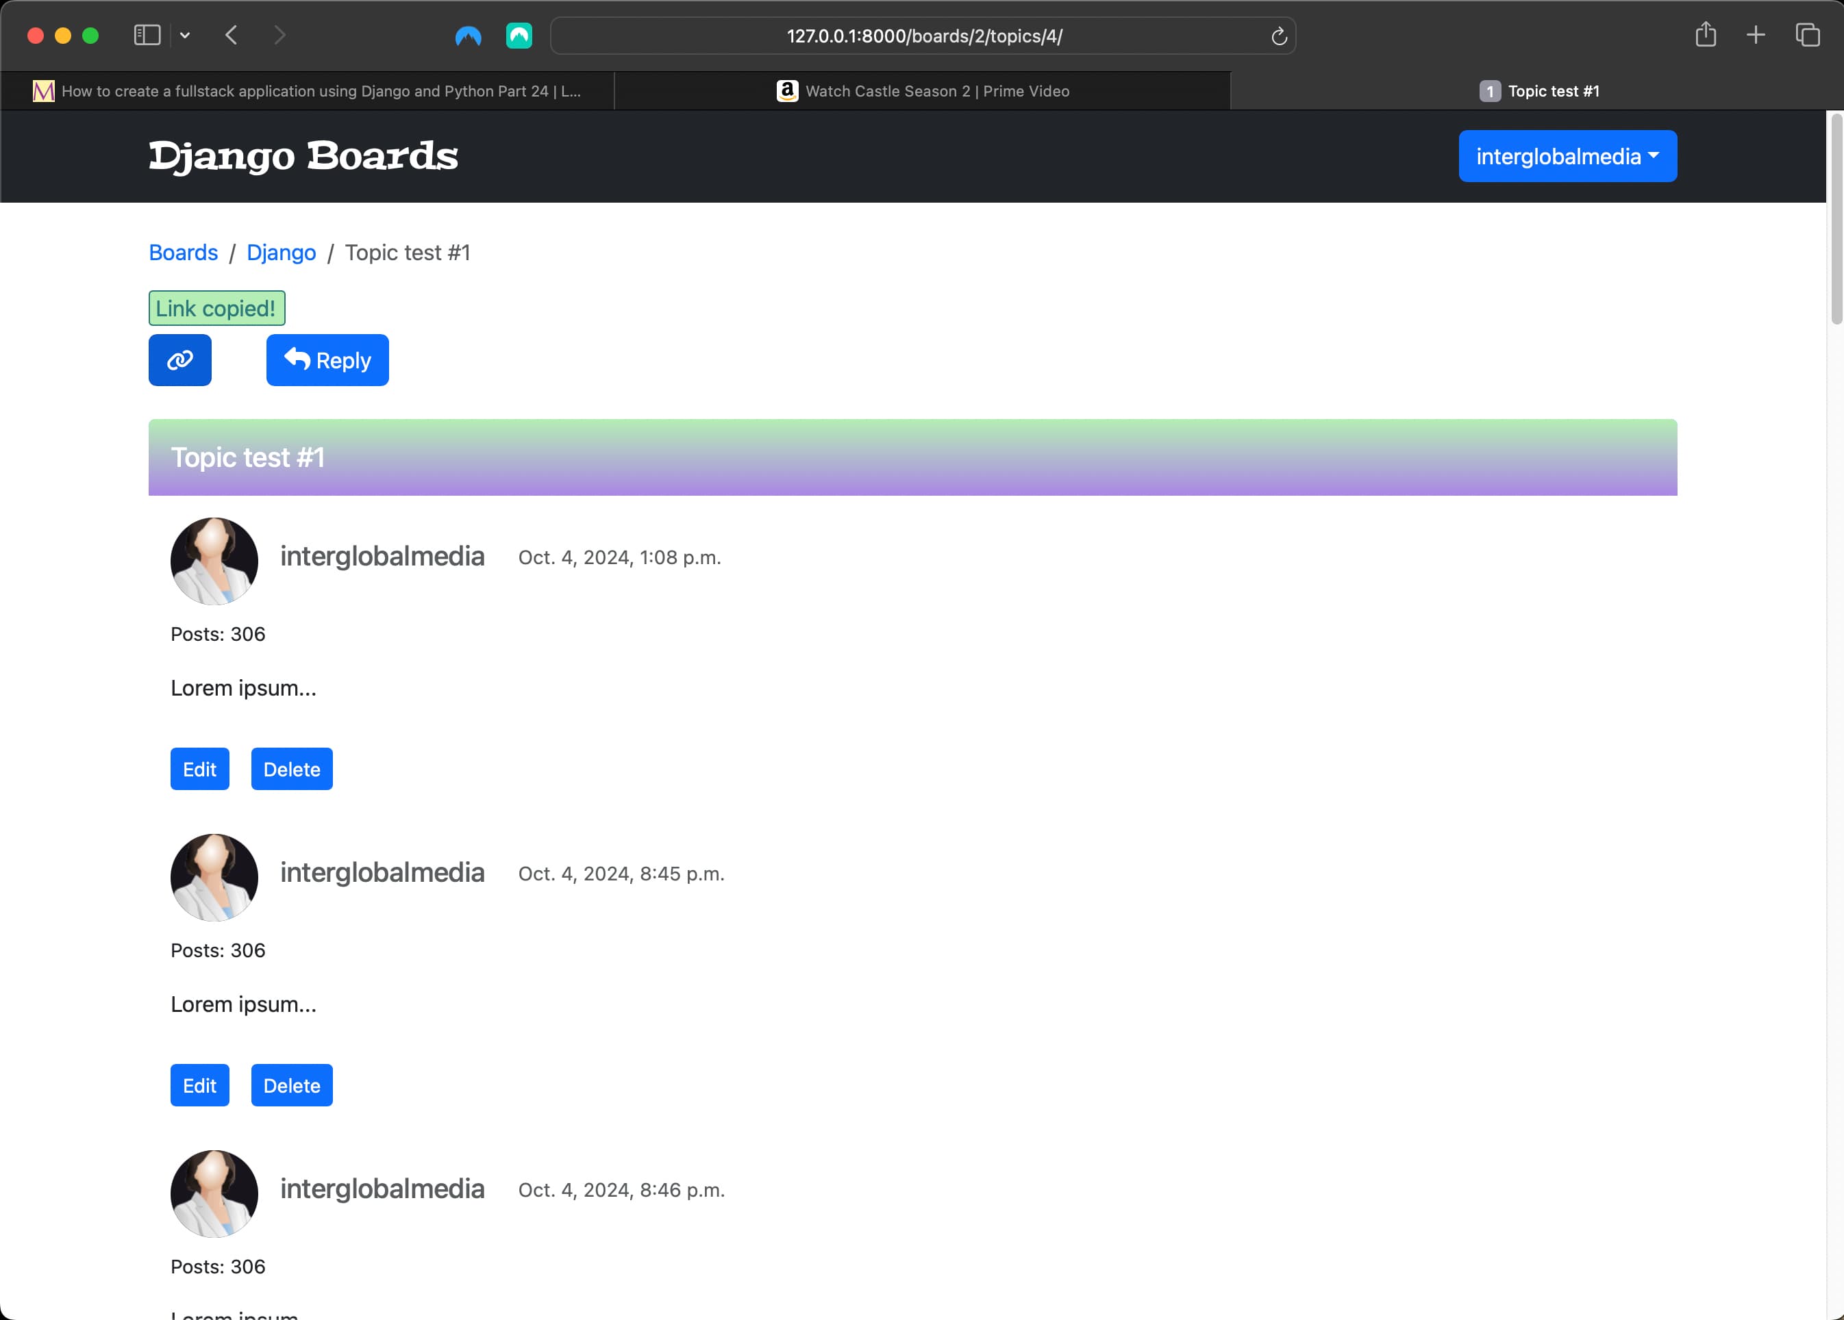
Task: Edit the post from 1:08 p.m.
Action: point(200,769)
